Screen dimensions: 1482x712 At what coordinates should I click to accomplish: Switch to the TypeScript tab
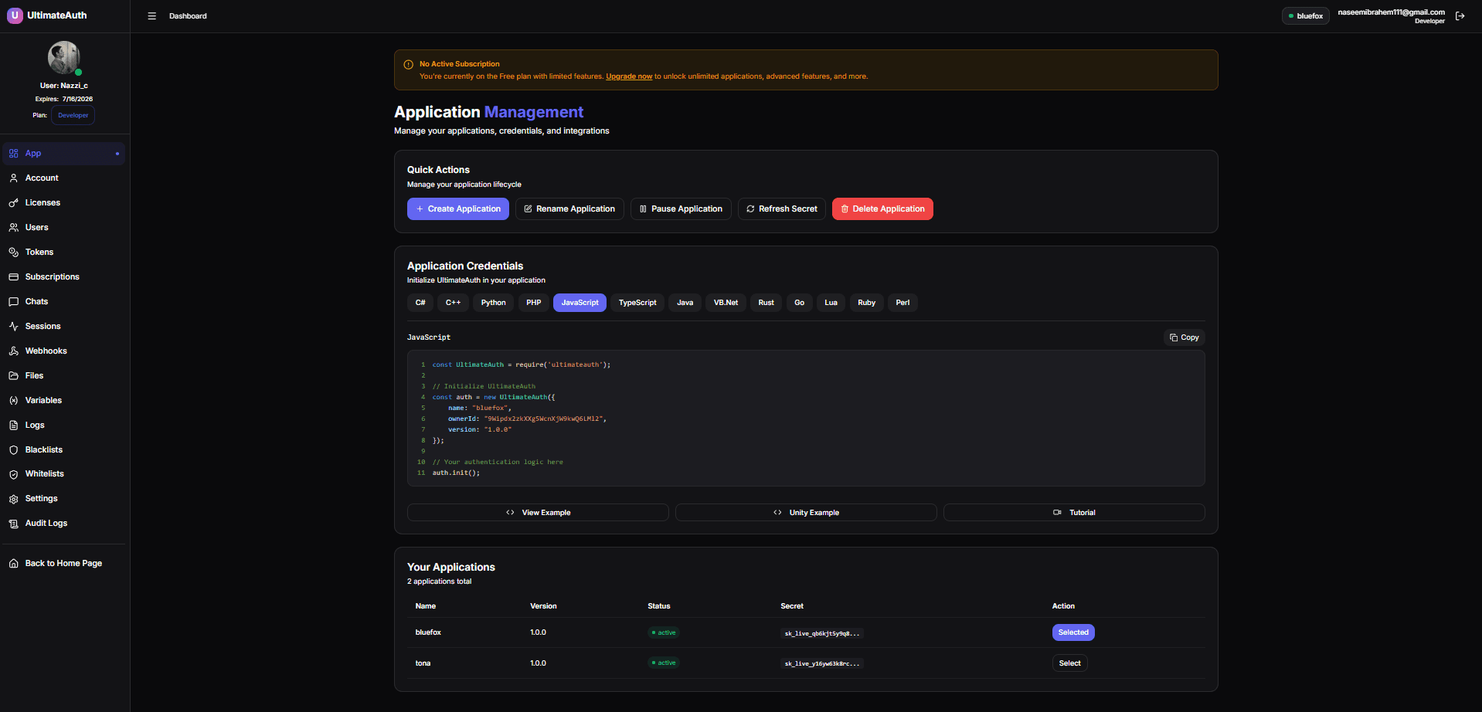637,302
